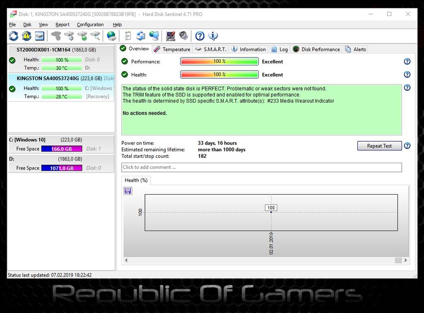424x313 pixels.
Task: Click the disk with clock toolbar icon
Action: [69, 36]
